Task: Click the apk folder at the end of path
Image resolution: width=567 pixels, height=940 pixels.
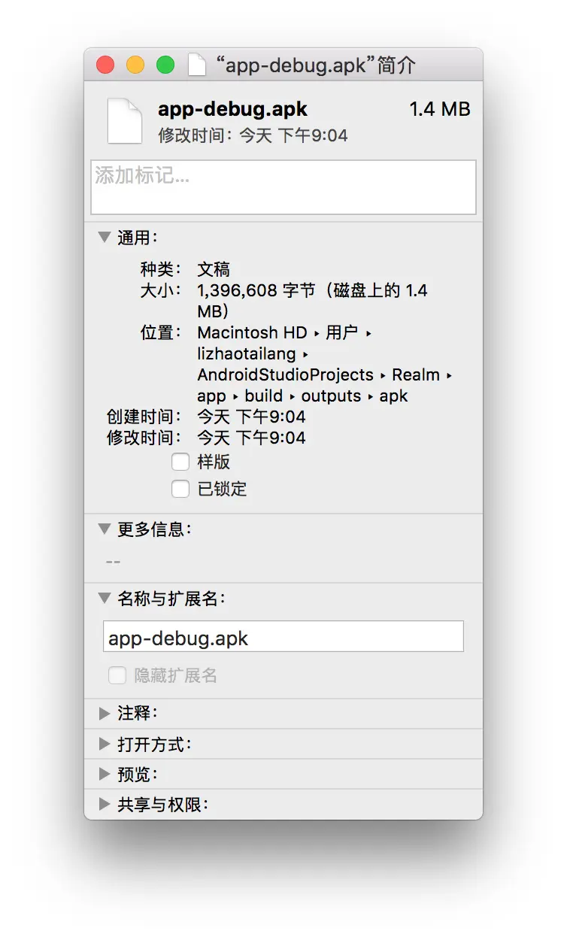Action: (x=394, y=396)
